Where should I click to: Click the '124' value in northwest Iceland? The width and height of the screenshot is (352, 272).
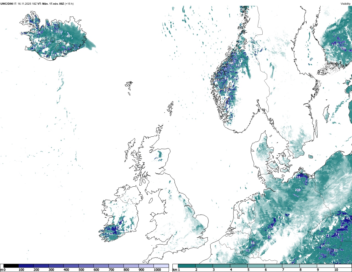point(38,32)
